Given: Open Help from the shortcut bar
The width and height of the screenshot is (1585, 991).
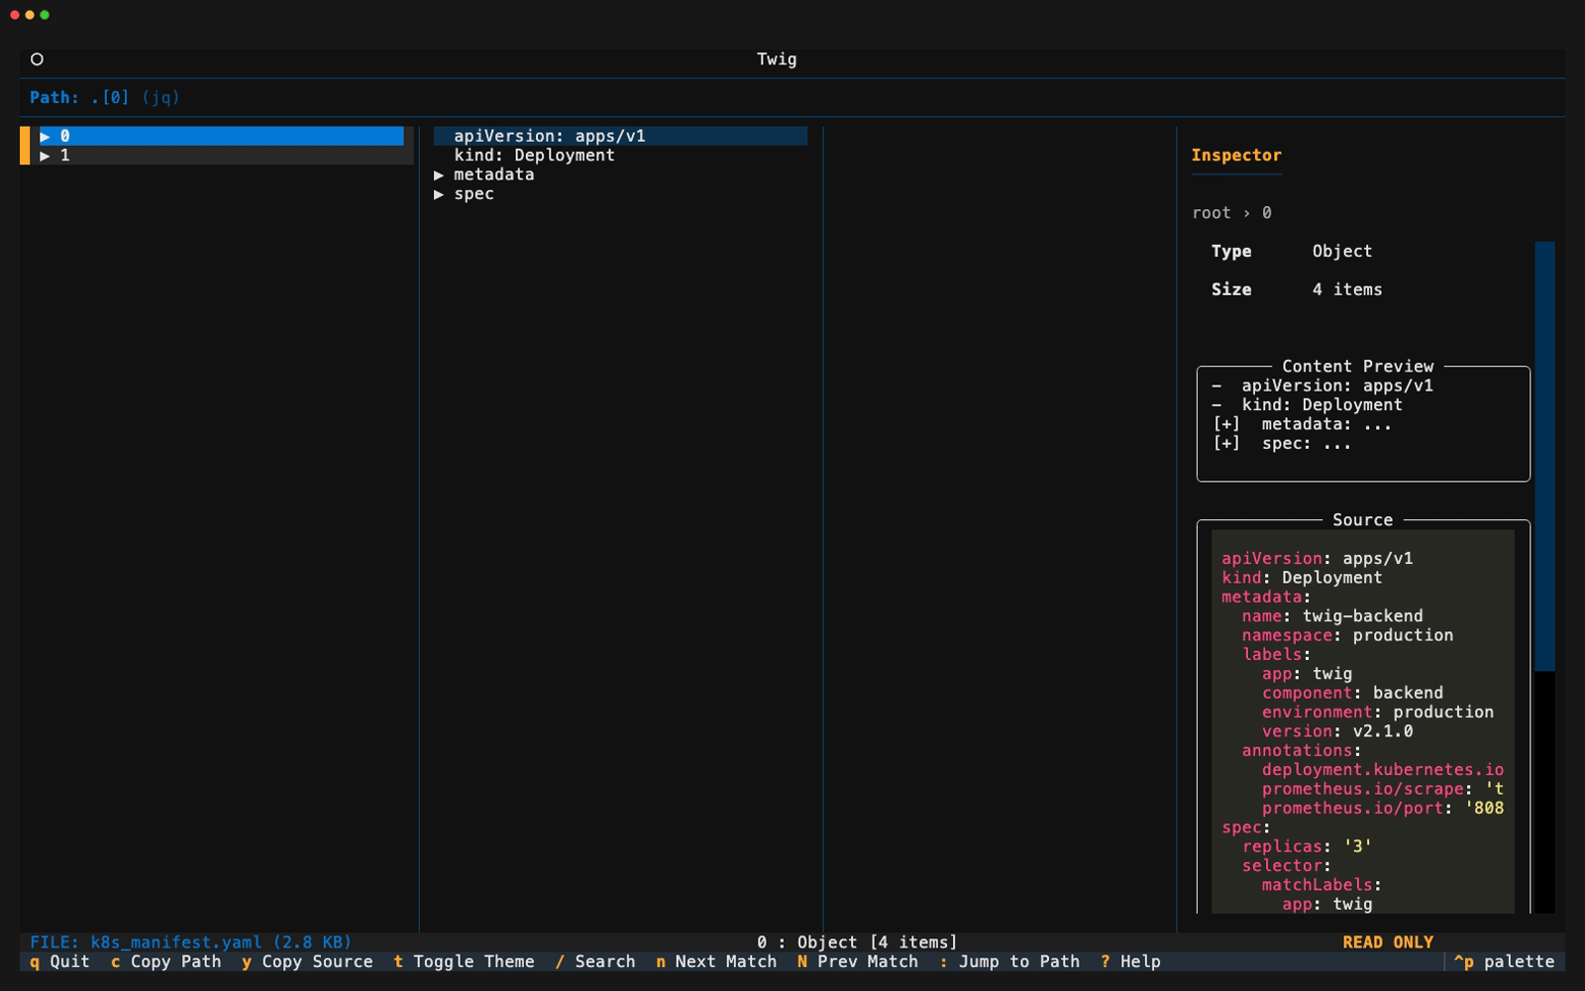Looking at the screenshot, I should pyautogui.click(x=1138, y=961).
